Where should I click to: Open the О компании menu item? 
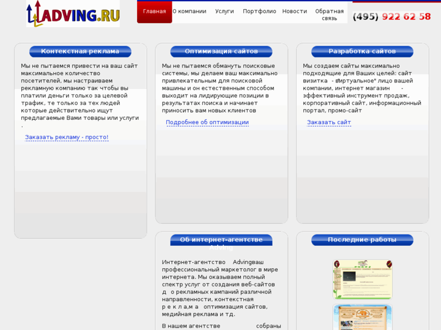click(x=189, y=12)
